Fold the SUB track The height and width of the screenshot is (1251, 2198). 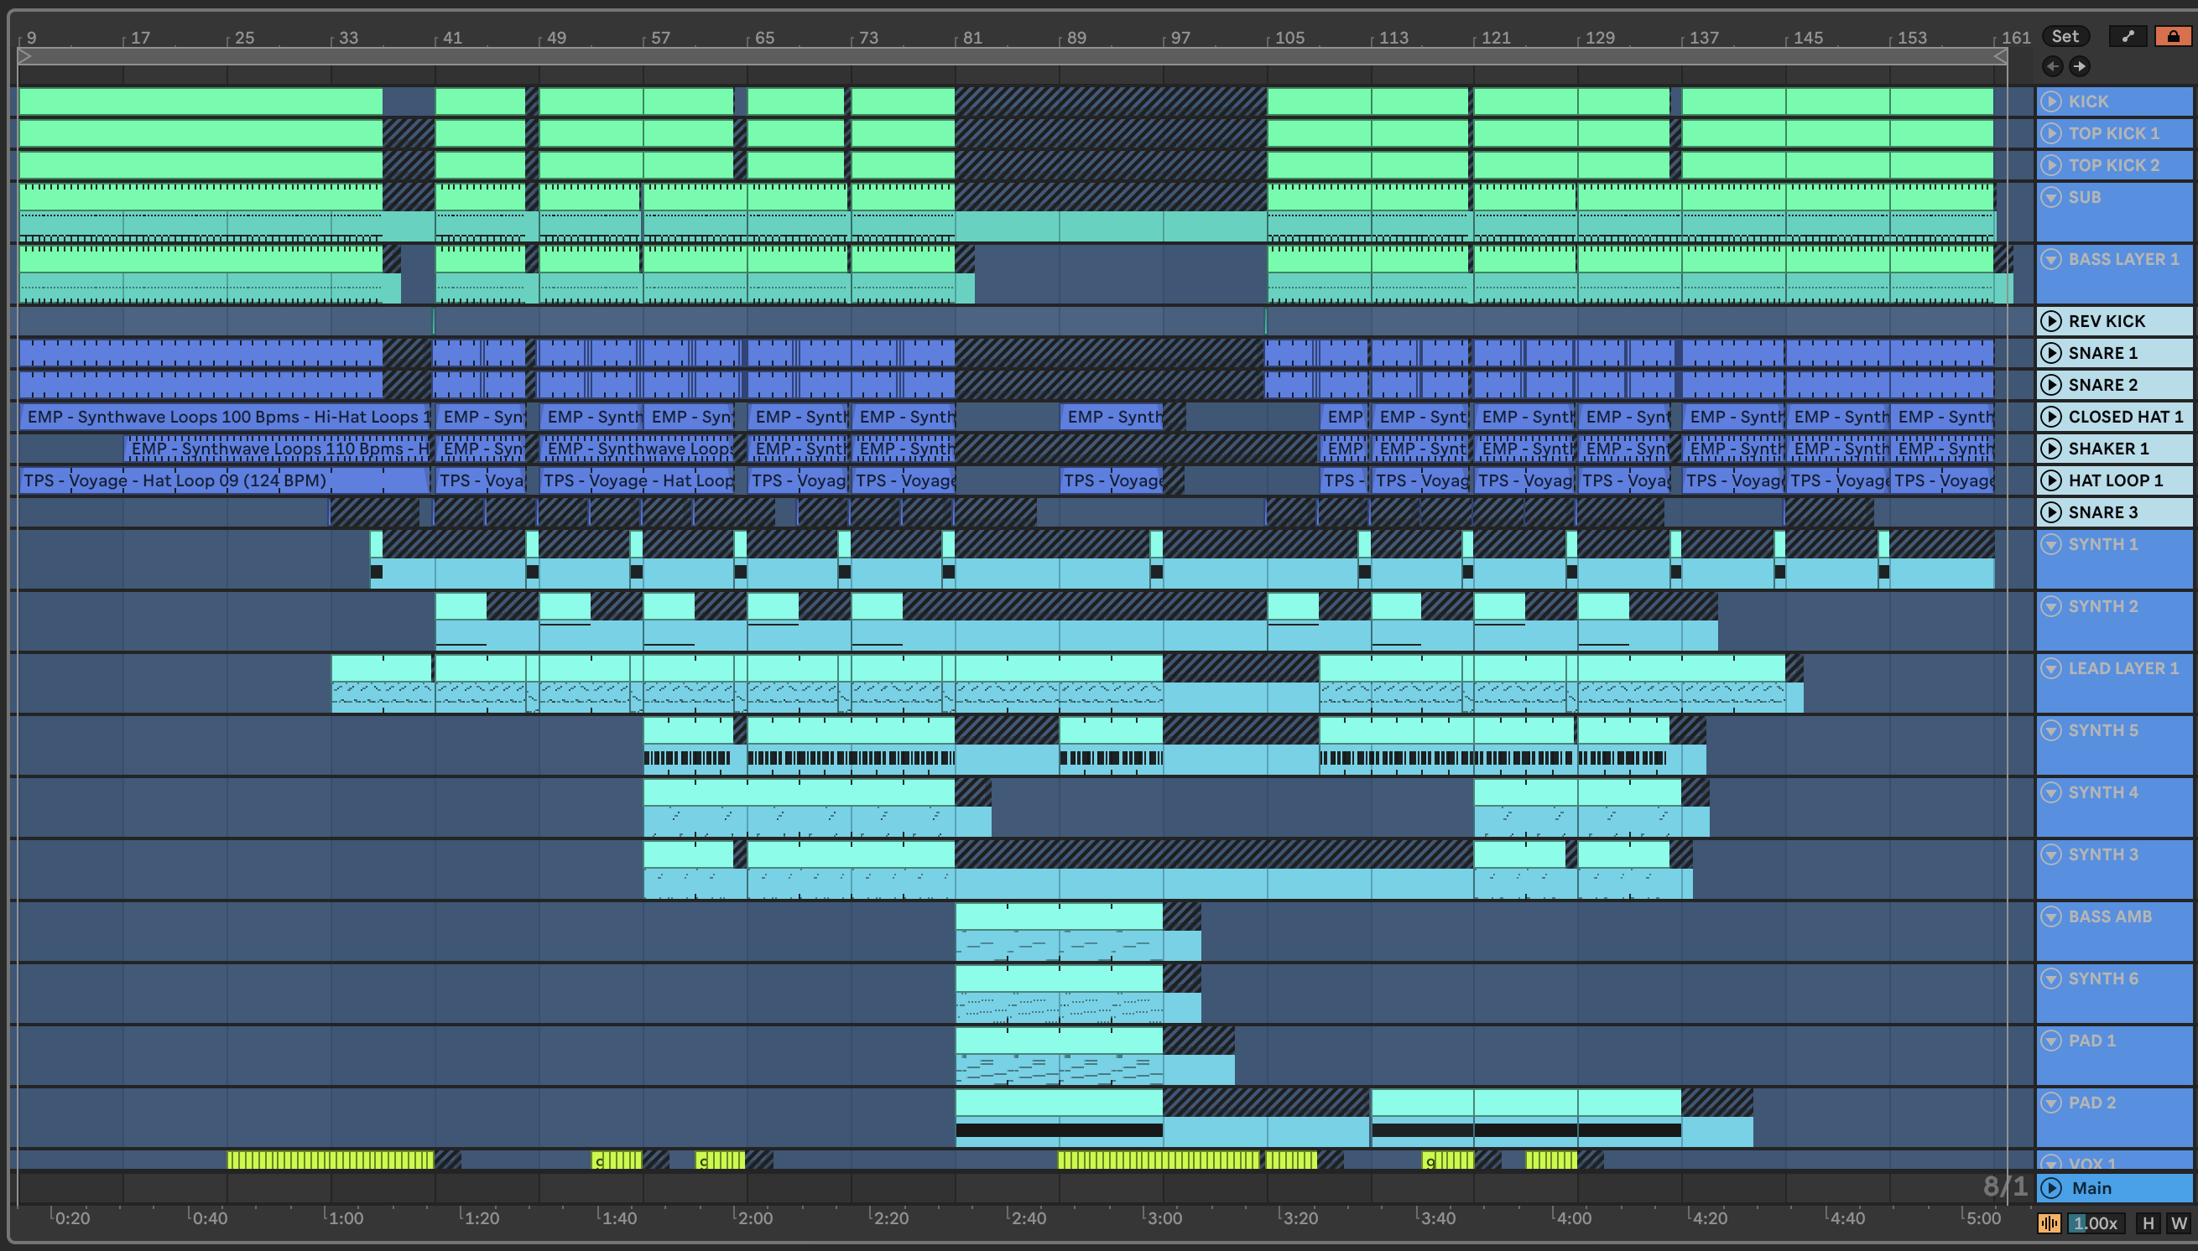tap(2051, 197)
